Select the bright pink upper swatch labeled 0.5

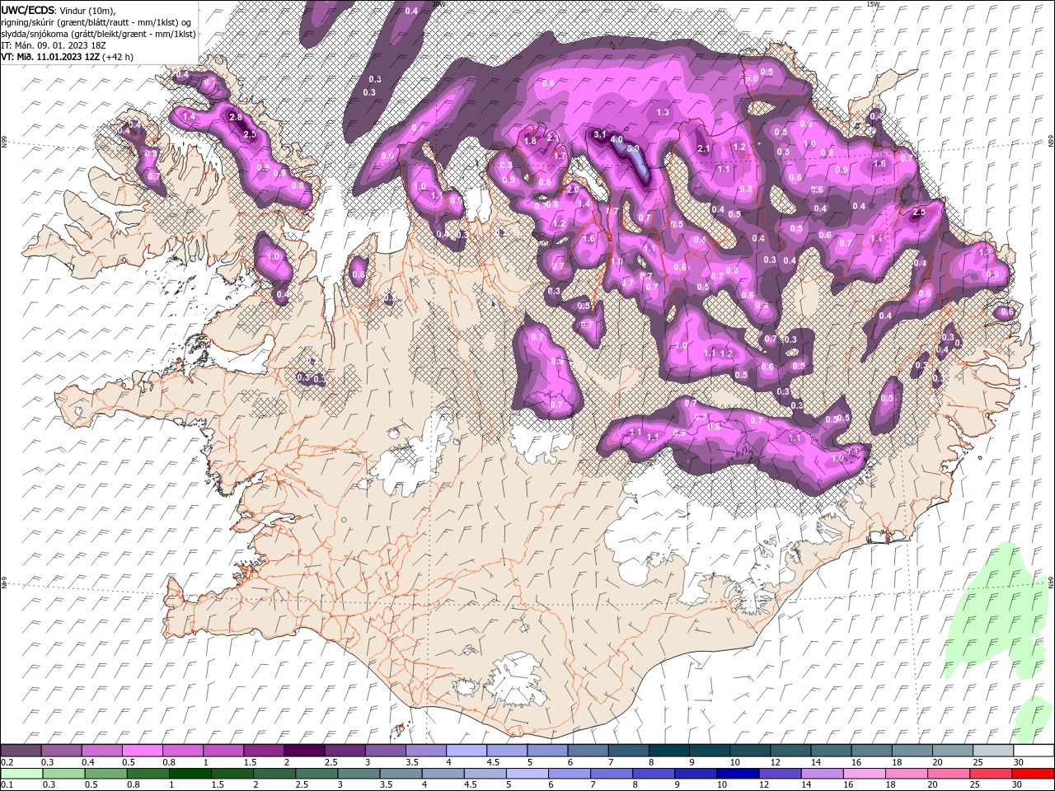tap(142, 751)
